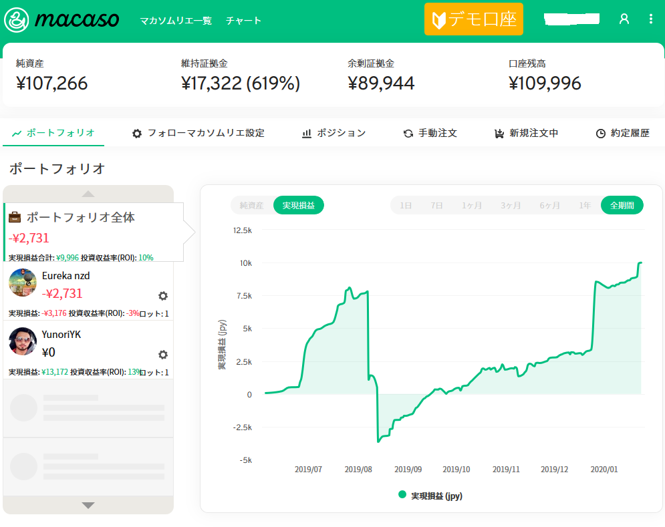
Task: Open the チャート menu item
Action: click(244, 21)
